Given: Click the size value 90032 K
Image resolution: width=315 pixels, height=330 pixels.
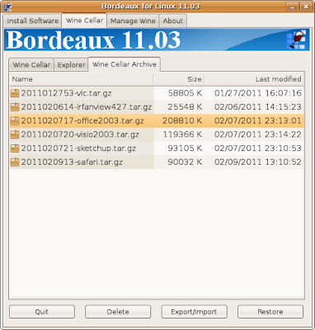Looking at the screenshot, I should 185,162.
